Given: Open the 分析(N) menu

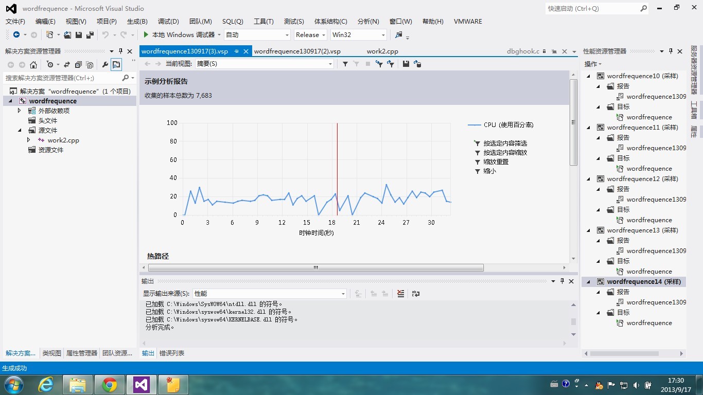Looking at the screenshot, I should 368,21.
